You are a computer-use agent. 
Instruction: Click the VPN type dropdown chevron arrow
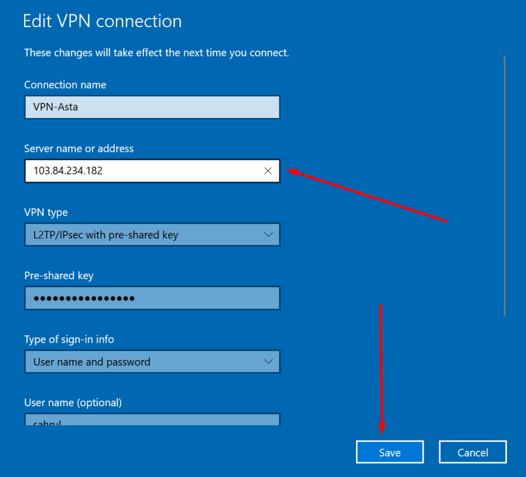coord(268,235)
